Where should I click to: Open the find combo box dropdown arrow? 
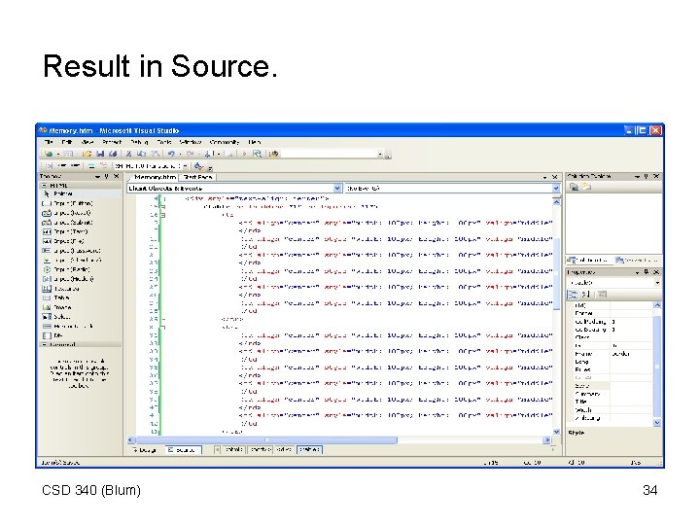tap(380, 154)
